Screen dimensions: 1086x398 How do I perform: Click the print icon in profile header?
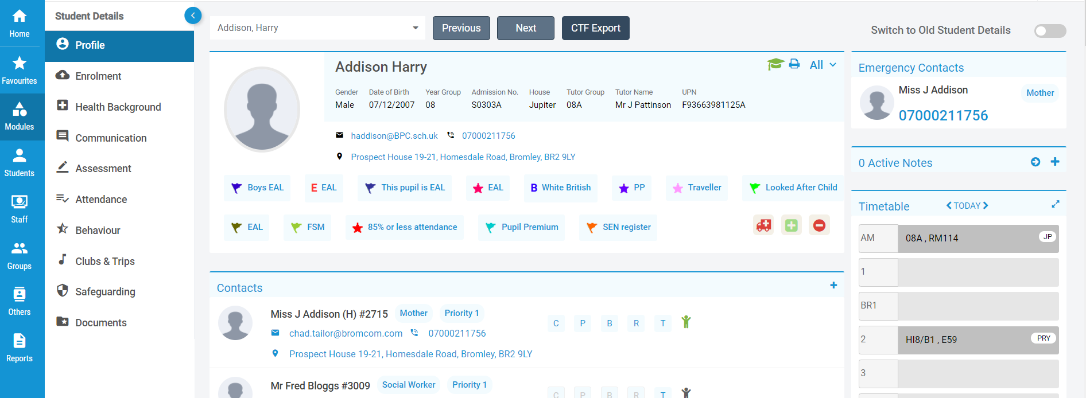[x=794, y=64]
